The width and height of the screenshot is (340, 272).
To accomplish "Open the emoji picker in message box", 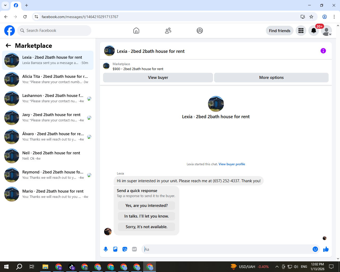I will pos(315,249).
